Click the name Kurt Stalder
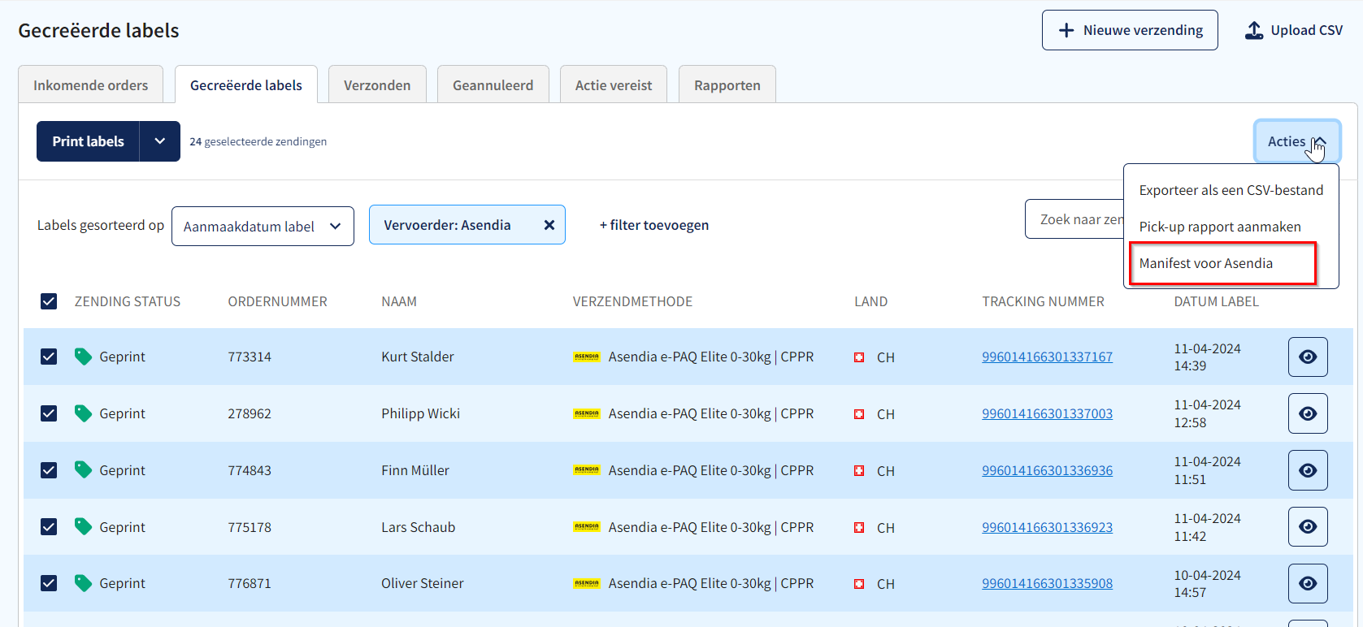This screenshot has width=1363, height=627. [x=418, y=357]
